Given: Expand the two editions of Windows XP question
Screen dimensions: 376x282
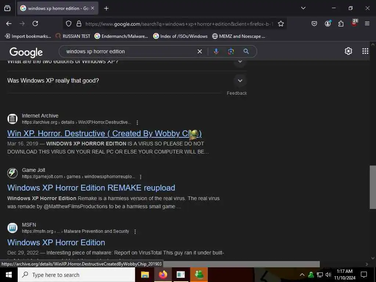Looking at the screenshot, I should click(127, 63).
